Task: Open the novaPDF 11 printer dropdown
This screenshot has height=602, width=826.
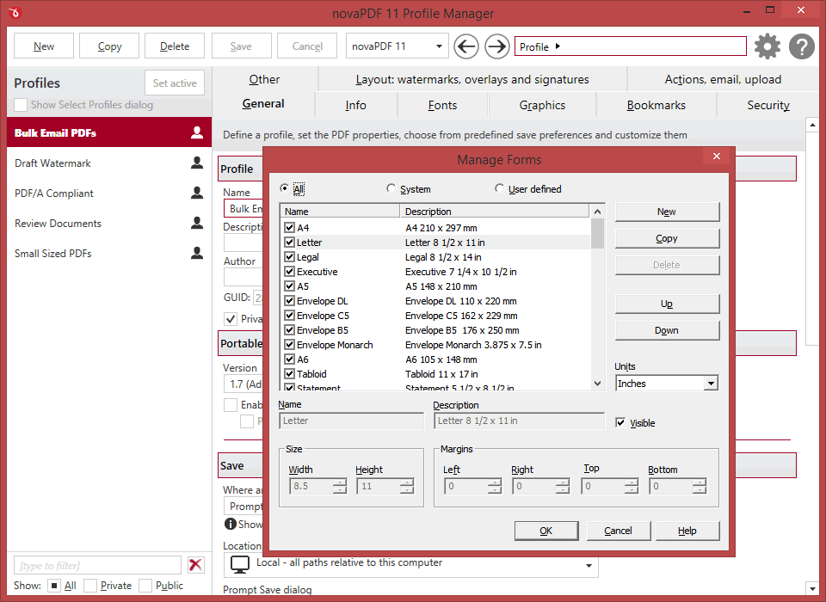Action: point(439,46)
